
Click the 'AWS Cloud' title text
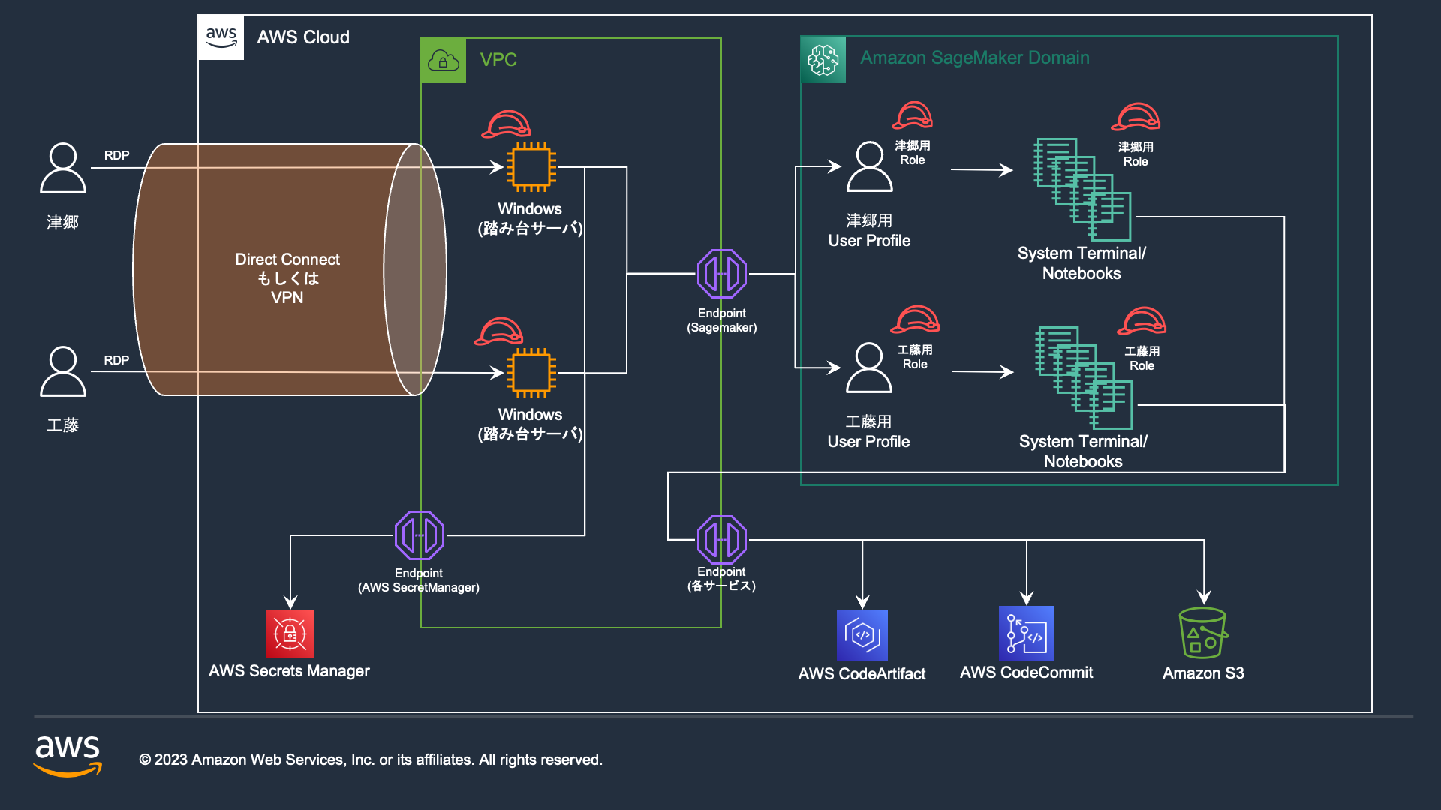(x=303, y=37)
